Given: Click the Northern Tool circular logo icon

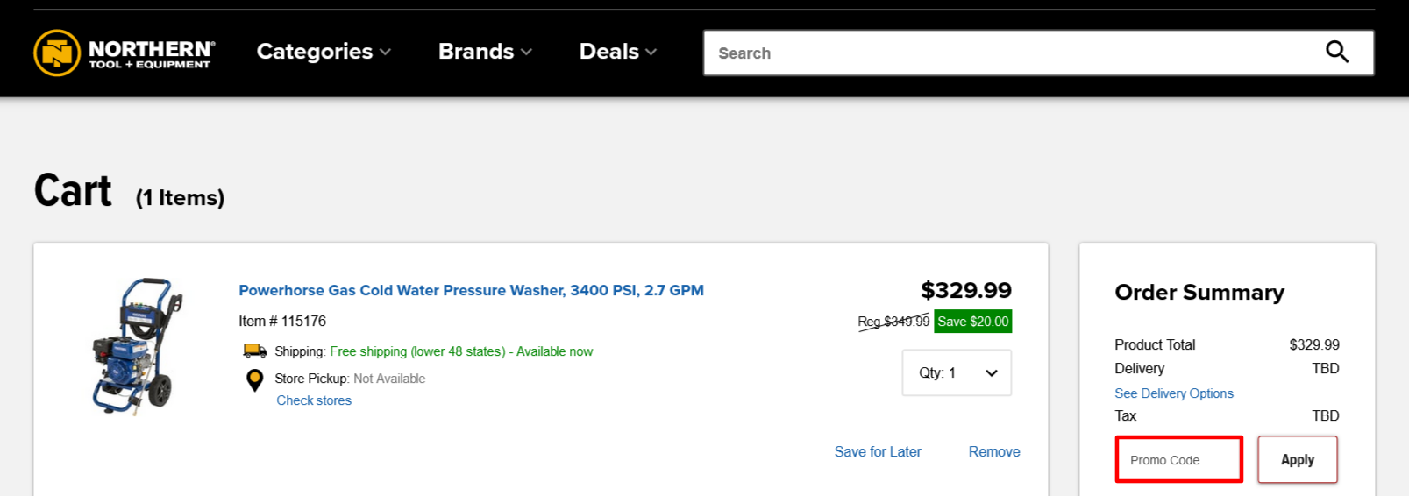Looking at the screenshot, I should pos(57,53).
